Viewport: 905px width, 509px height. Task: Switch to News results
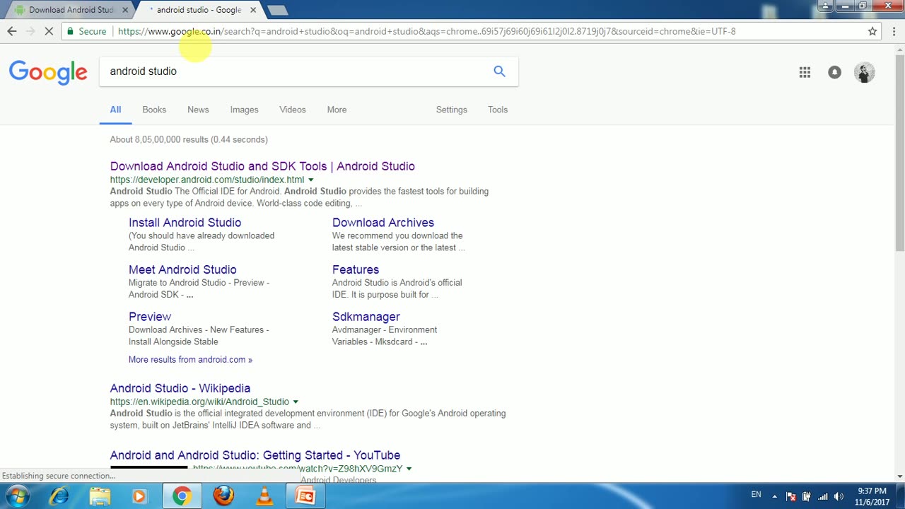coord(198,110)
